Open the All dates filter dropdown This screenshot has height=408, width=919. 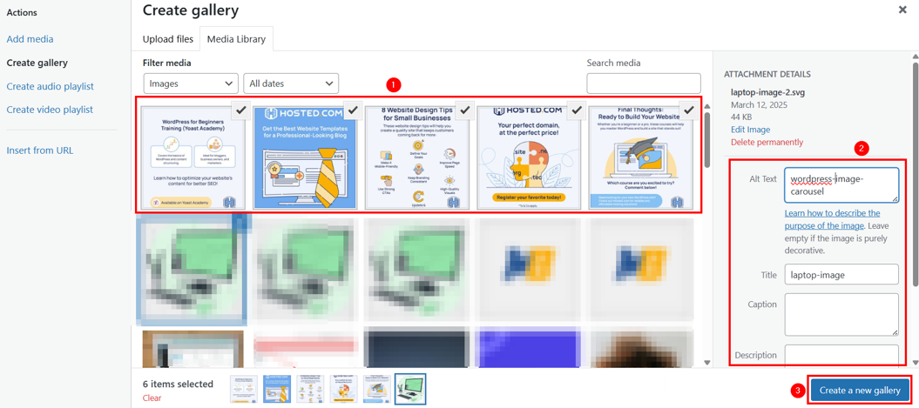tap(291, 84)
